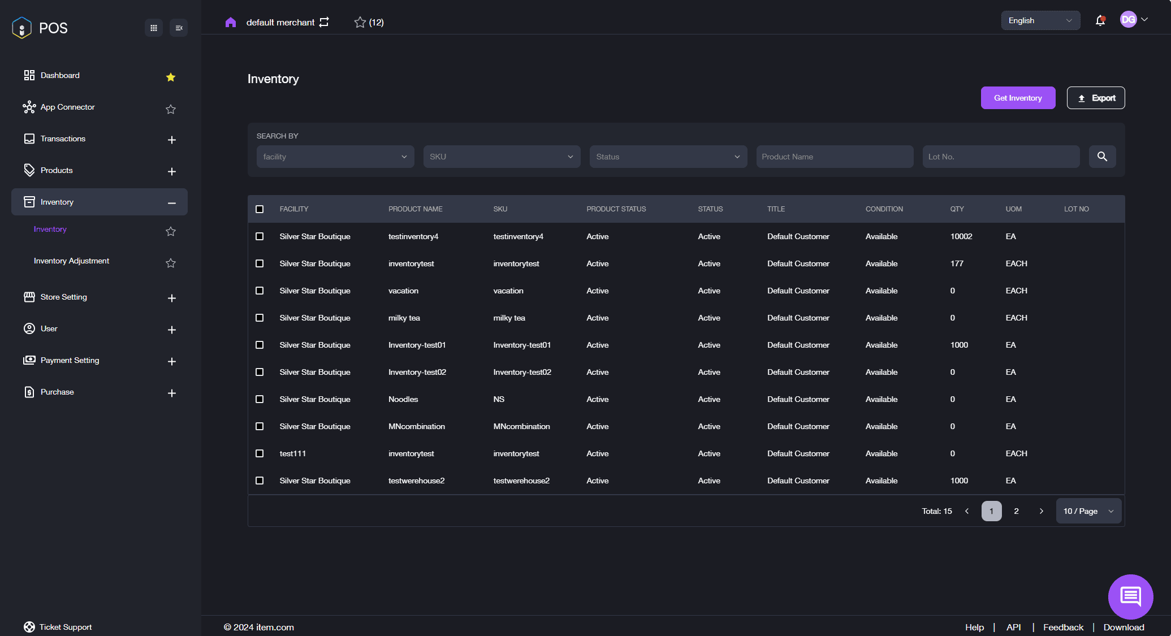This screenshot has height=636, width=1171.
Task: Unfavorite Dashboard with yellow star
Action: click(171, 77)
